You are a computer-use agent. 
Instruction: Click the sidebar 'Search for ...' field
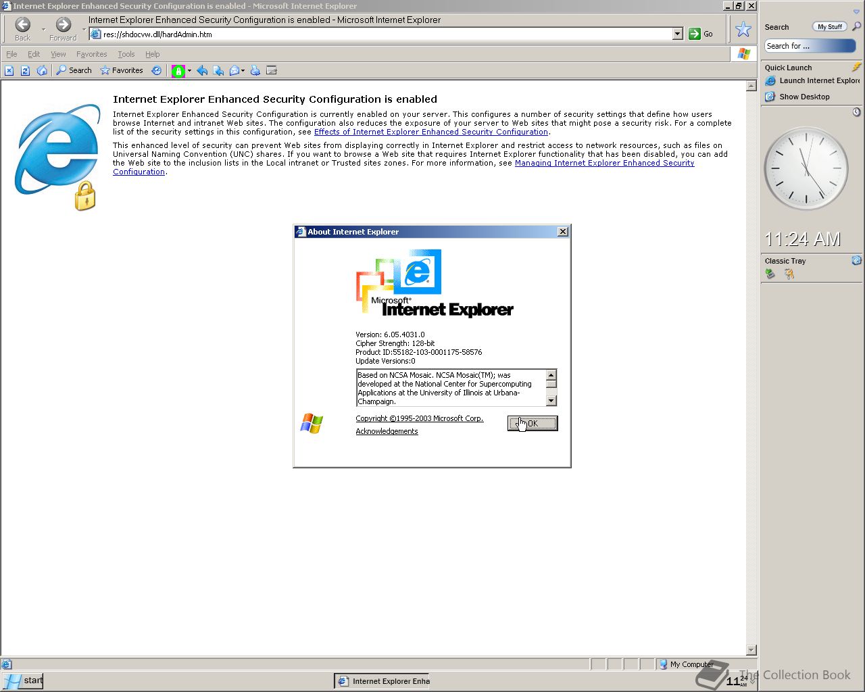(x=810, y=46)
